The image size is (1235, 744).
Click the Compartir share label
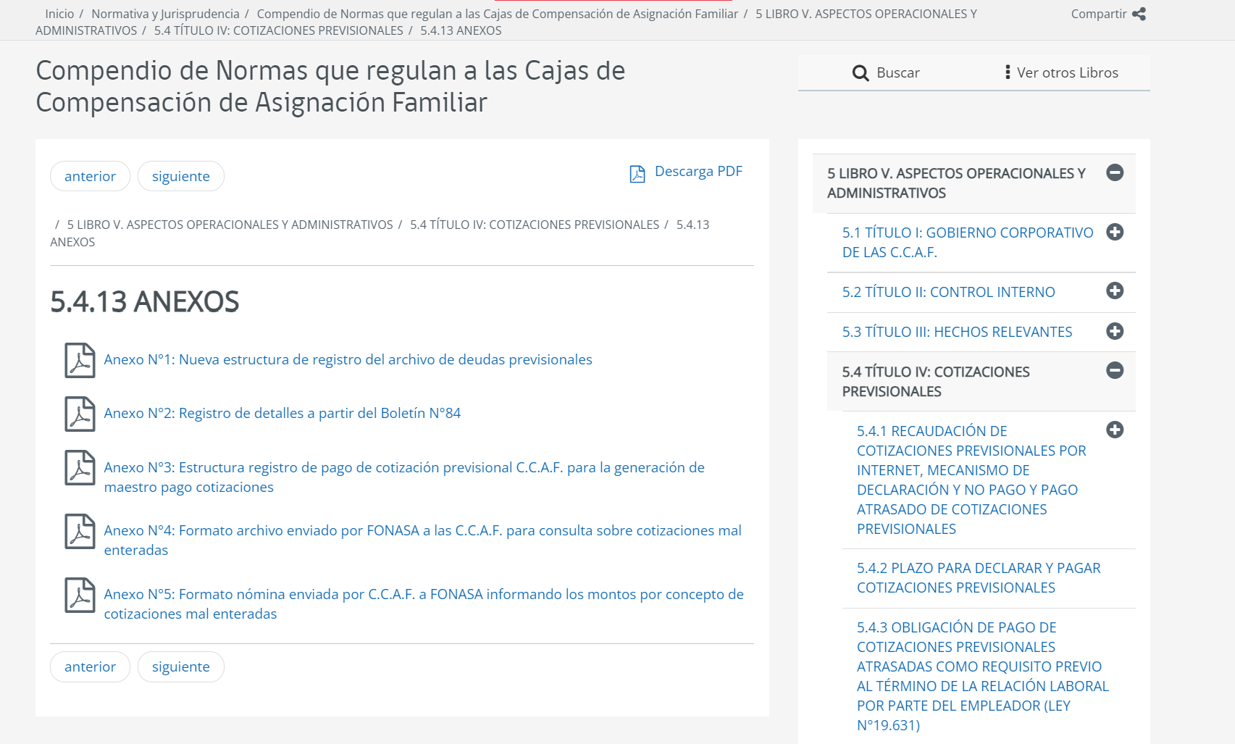point(1099,14)
